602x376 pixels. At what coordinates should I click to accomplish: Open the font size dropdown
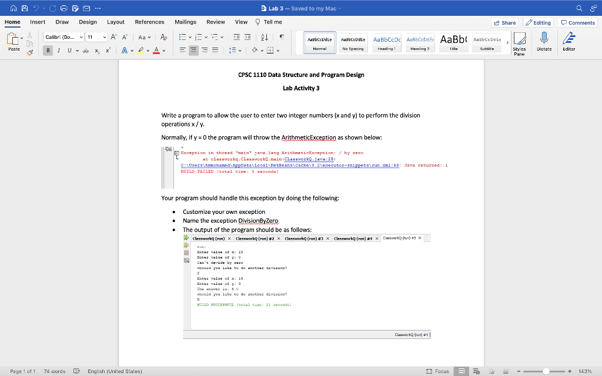104,36
